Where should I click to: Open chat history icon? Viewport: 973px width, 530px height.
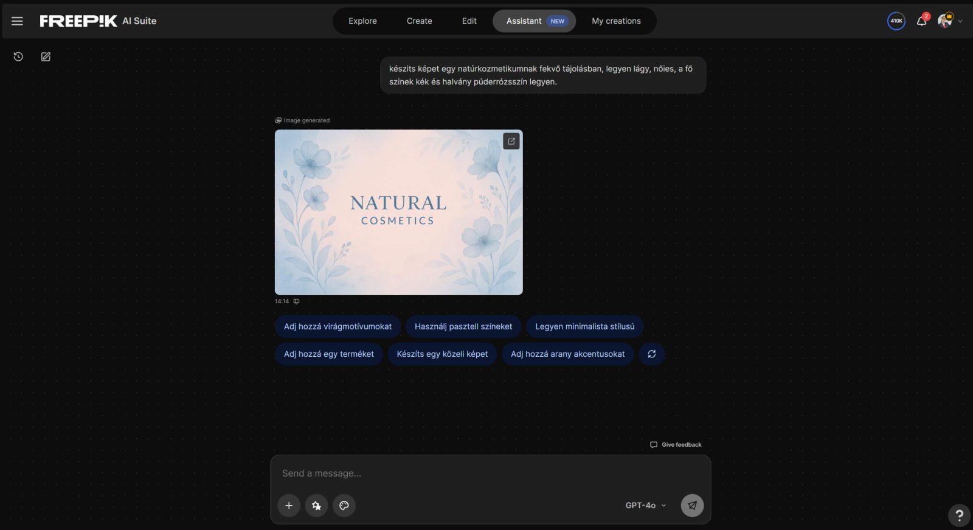point(18,57)
